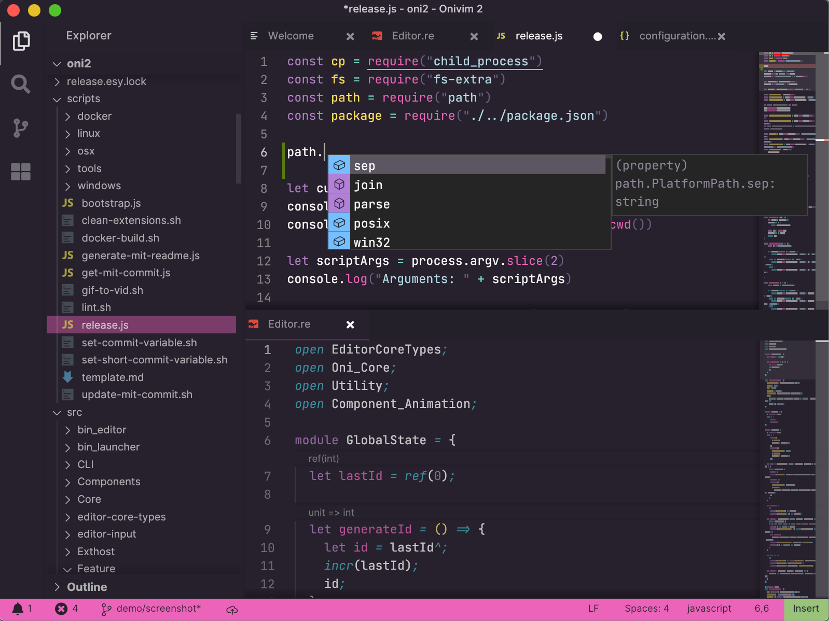Screen dimensions: 829x621
Task: Click the join completion method icon
Action: (339, 185)
